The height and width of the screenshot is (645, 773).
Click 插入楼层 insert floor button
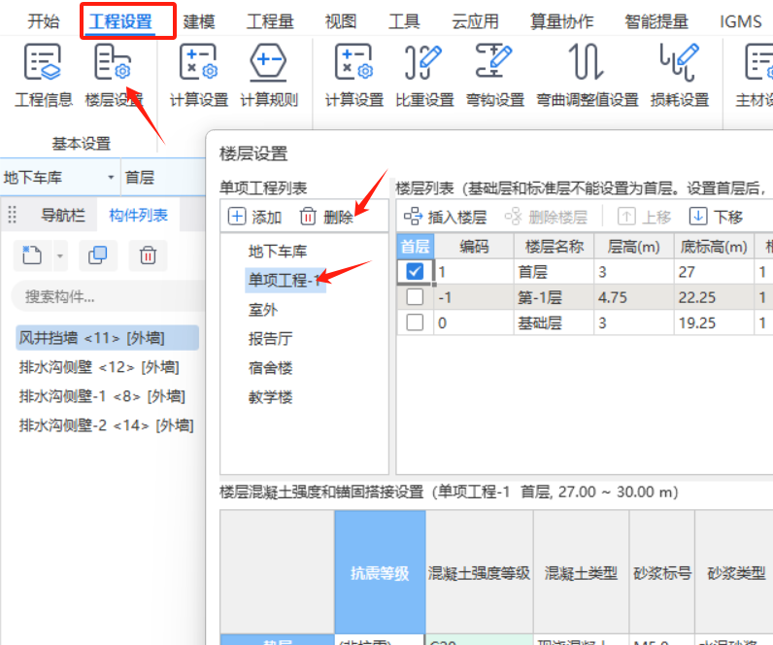point(445,217)
